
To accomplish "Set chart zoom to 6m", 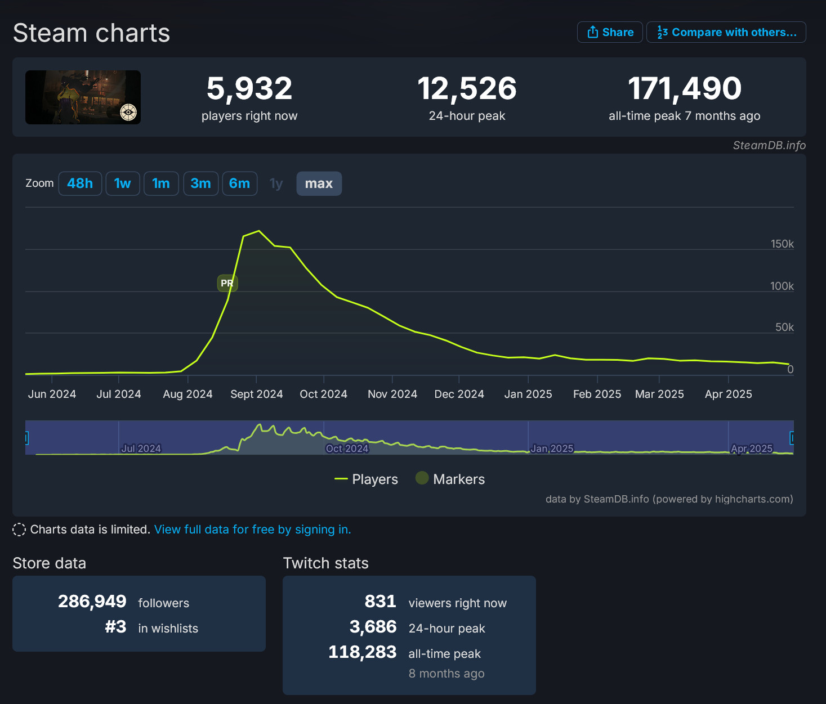I will (x=240, y=183).
